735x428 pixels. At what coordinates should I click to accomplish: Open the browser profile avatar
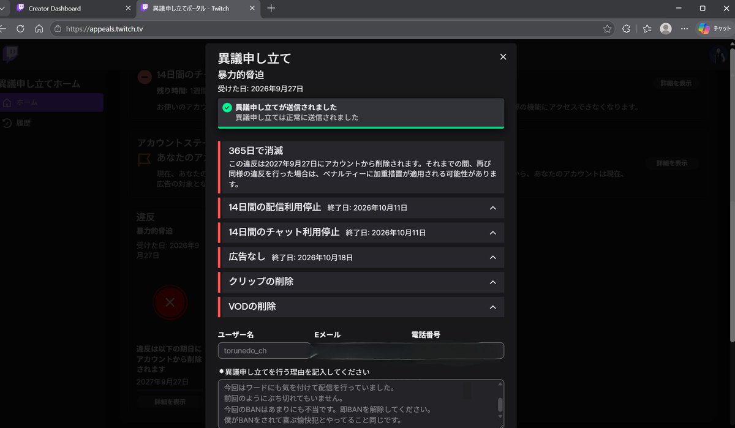click(x=666, y=29)
